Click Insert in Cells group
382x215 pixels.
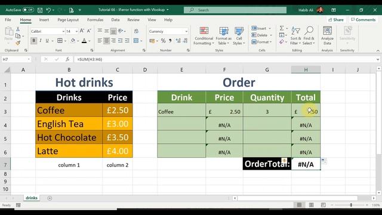261,29
